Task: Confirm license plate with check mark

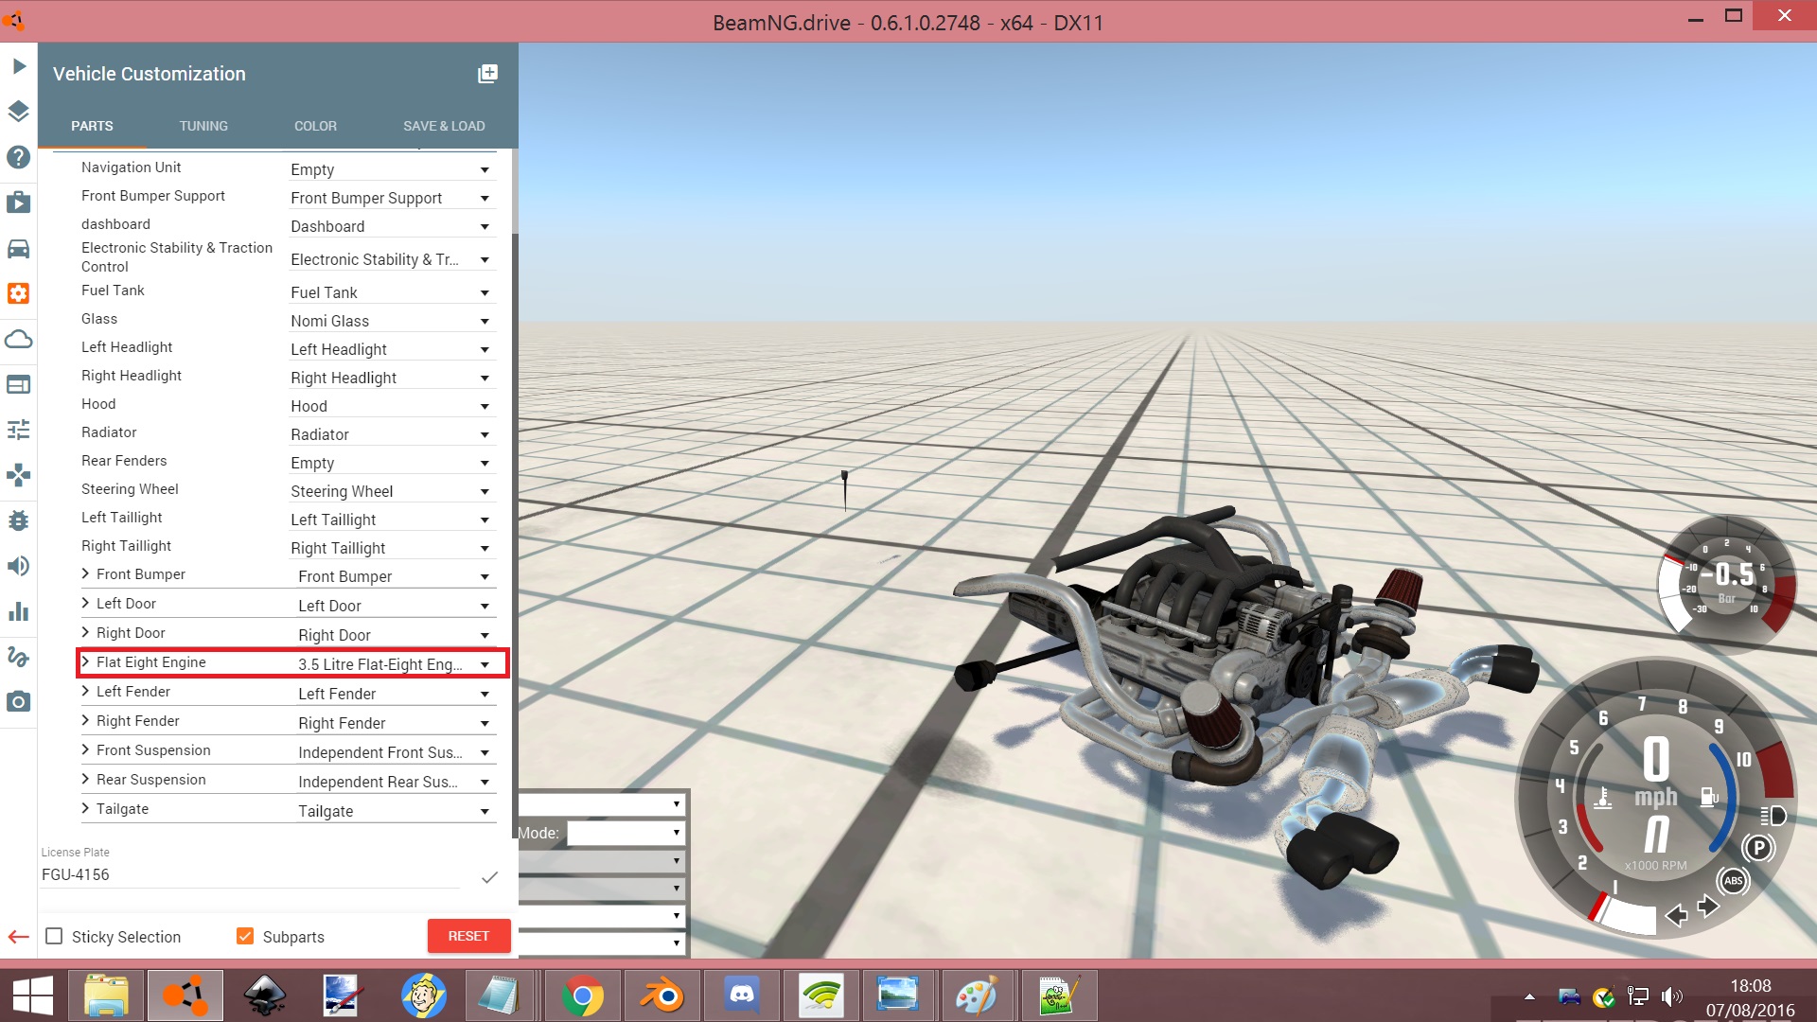Action: (489, 877)
